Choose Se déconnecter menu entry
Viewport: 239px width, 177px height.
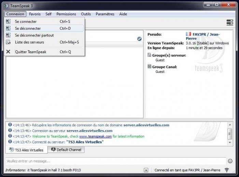coord(44,28)
